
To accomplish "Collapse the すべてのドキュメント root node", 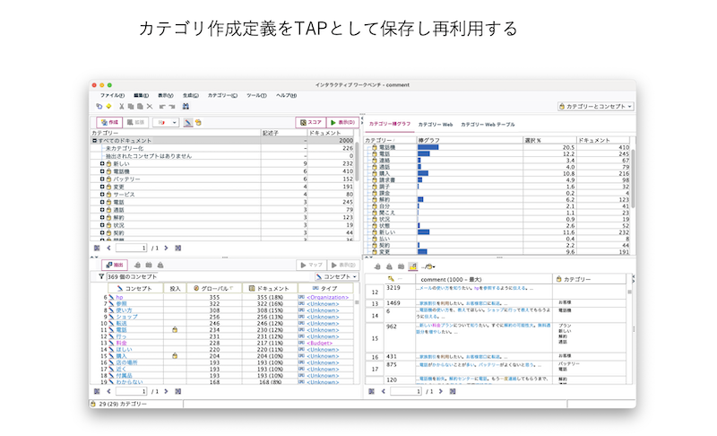I will (95, 141).
